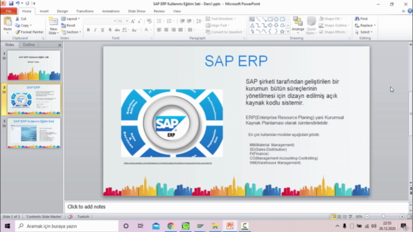Open the File tab
Viewport: 413px width, 232px height.
pos(8,12)
